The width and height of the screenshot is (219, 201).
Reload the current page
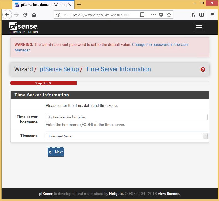(x=25, y=15)
